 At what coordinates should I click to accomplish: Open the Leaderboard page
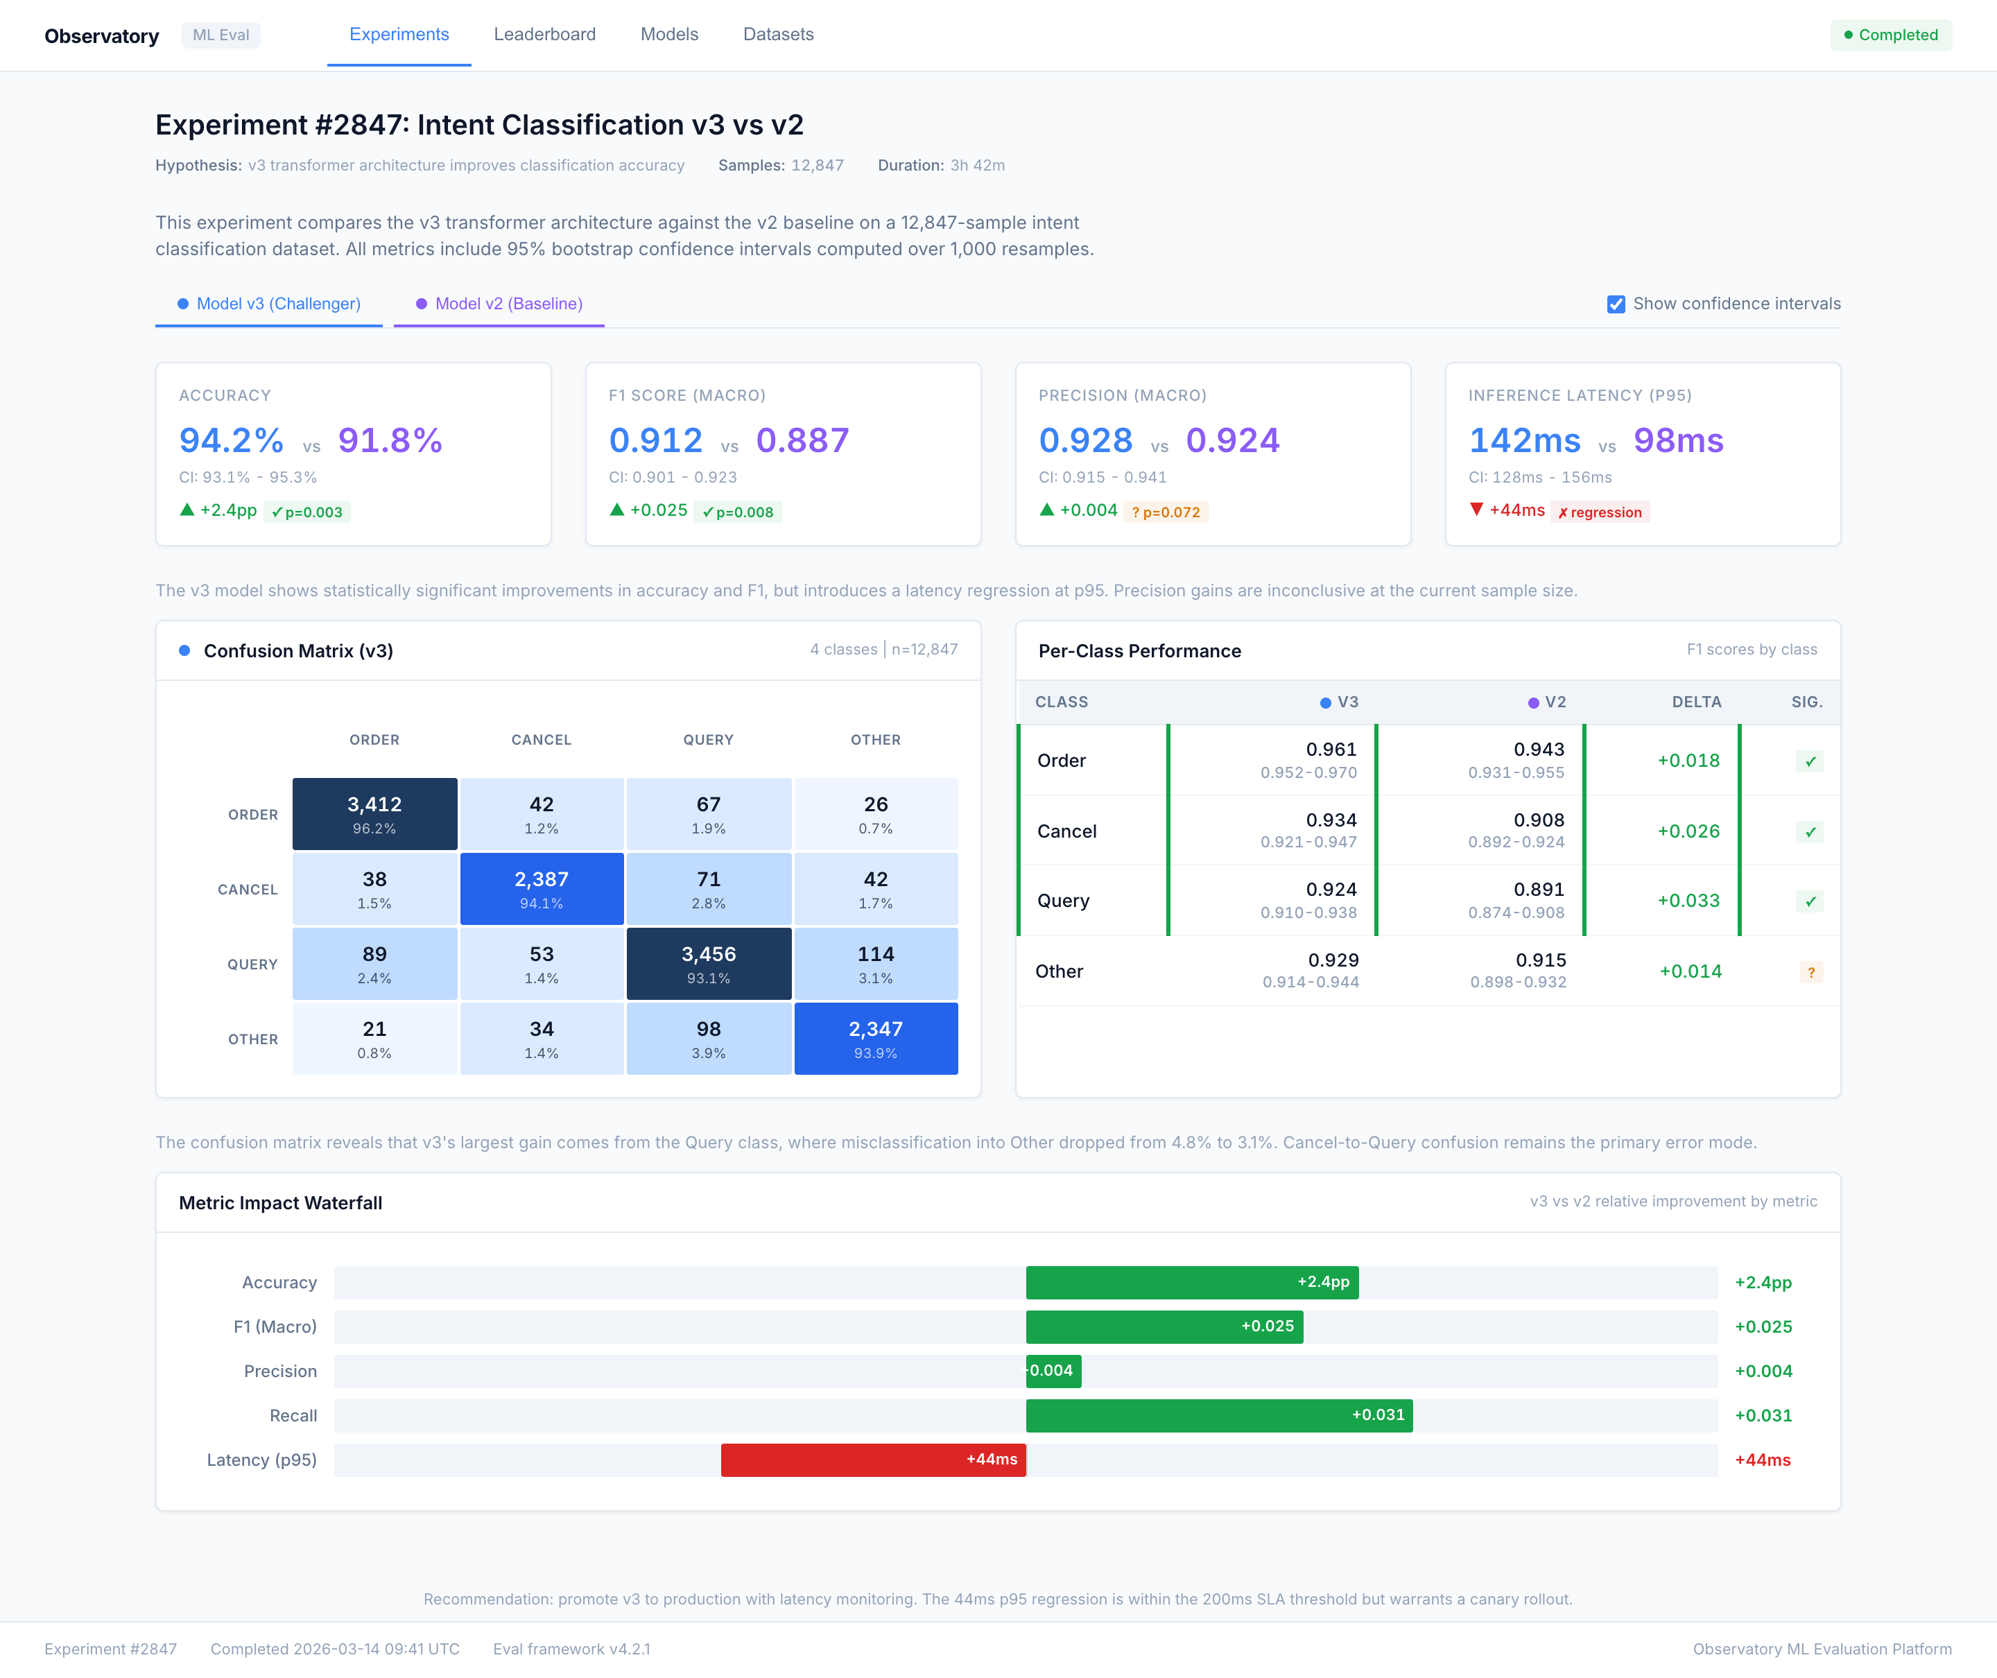click(544, 34)
